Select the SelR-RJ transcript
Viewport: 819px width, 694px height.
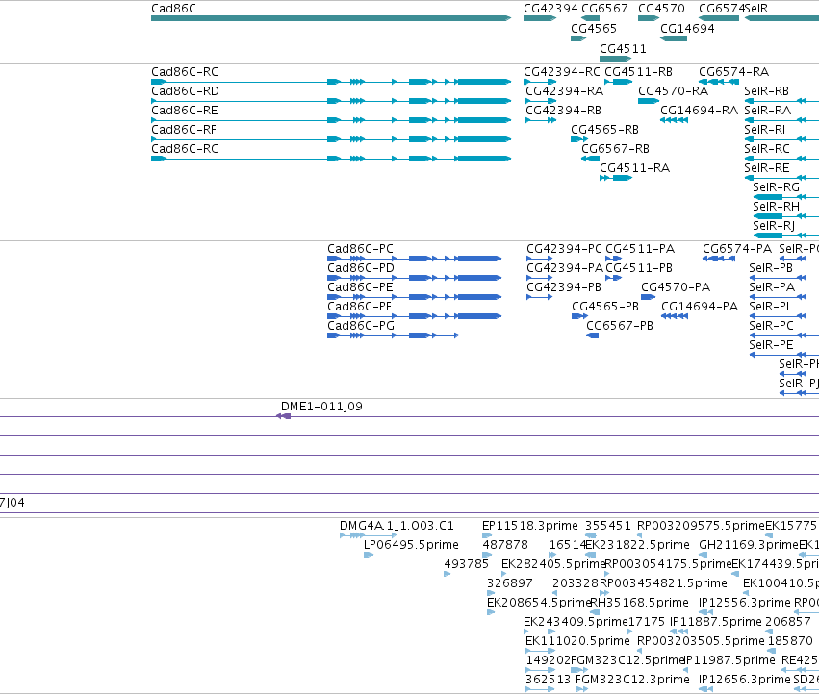[x=785, y=235]
